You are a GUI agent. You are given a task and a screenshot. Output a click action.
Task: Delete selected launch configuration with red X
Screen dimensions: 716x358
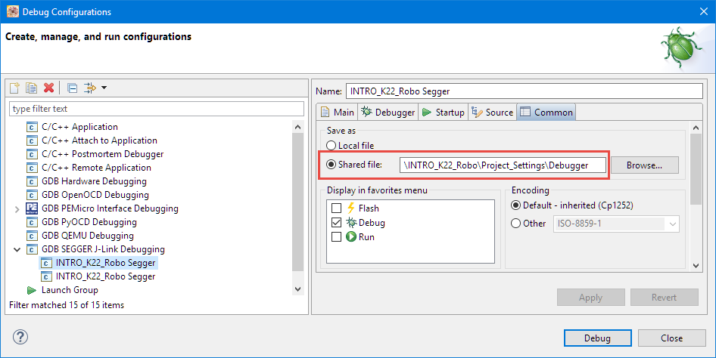[48, 88]
